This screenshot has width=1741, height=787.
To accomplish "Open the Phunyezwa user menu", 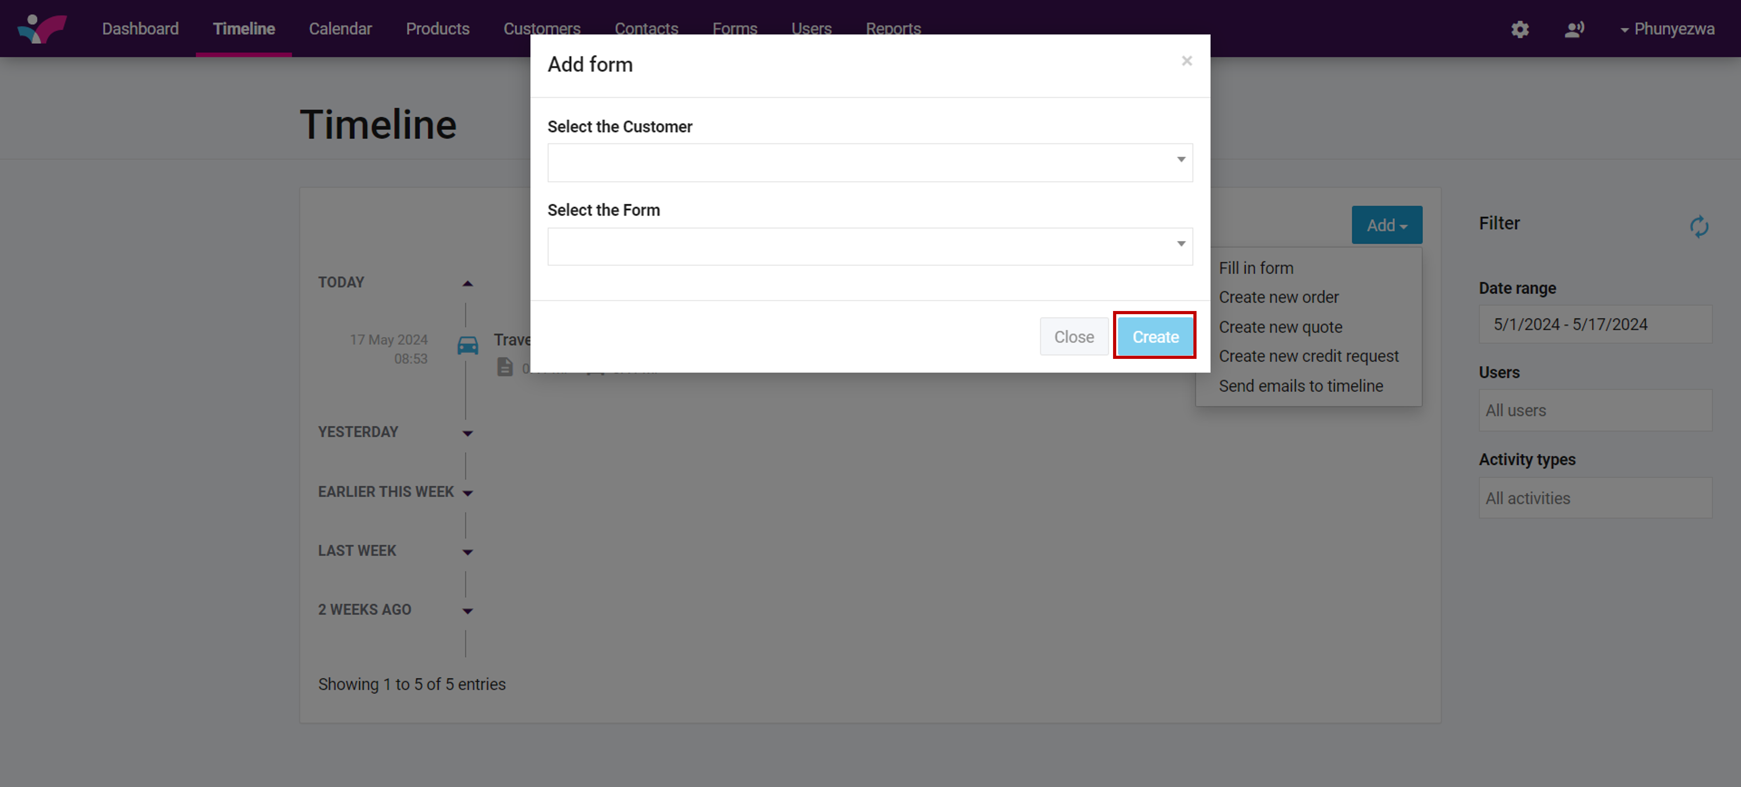I will 1667,29.
